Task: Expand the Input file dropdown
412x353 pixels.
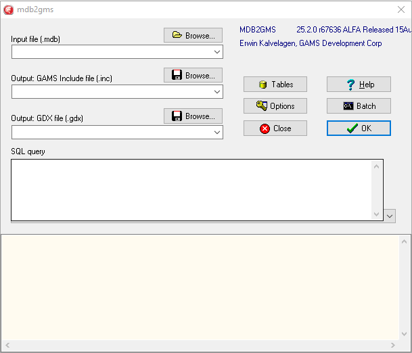Action: point(217,52)
